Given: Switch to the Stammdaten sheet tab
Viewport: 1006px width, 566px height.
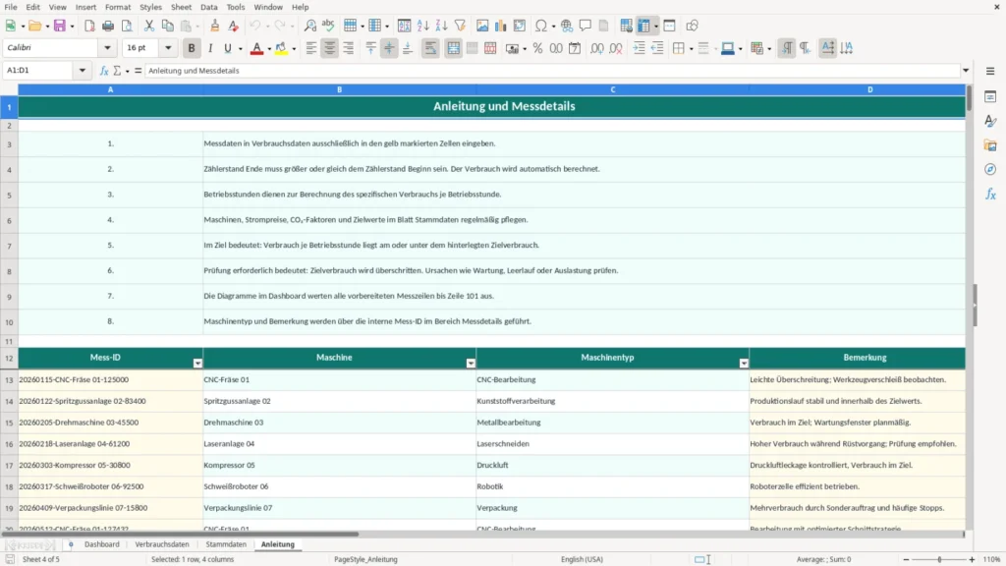Looking at the screenshot, I should pos(226,544).
